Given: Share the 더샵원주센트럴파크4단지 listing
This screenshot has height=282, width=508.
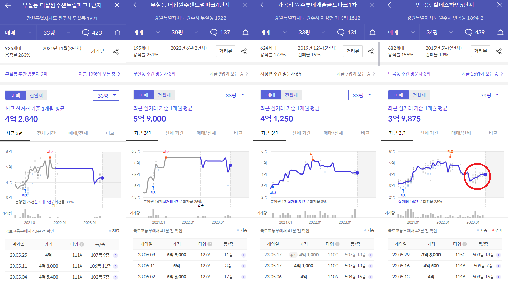Looking at the screenshot, I should point(244,51).
